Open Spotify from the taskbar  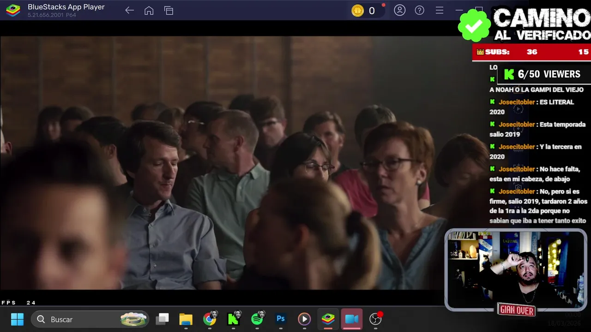pos(258,319)
